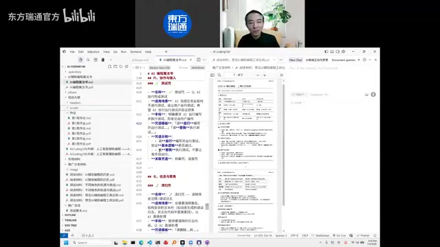Image resolution: width=440 pixels, height=247 pixels.
Task: Click the send button in chat input
Action: 373,95
